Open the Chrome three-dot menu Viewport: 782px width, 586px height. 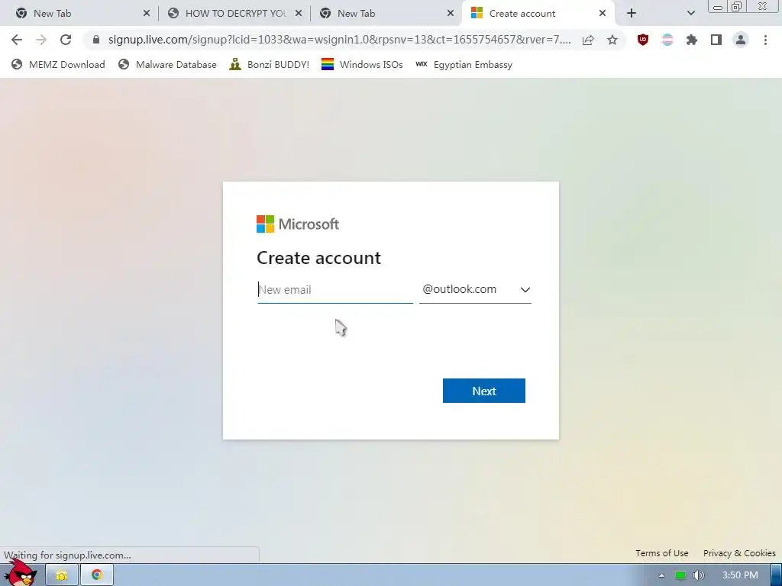click(765, 40)
